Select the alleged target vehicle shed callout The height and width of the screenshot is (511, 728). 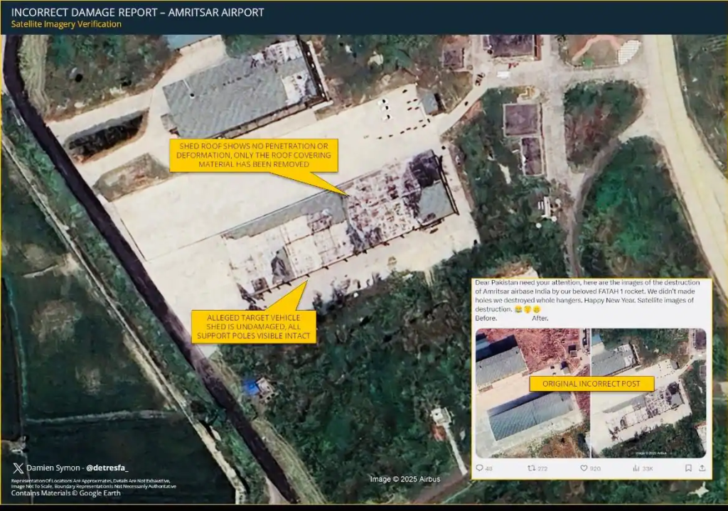click(x=254, y=326)
